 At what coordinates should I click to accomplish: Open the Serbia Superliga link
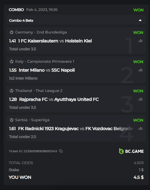pos(40,120)
